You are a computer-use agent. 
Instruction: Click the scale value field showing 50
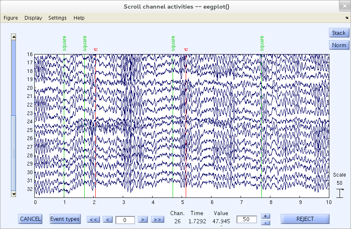point(247,219)
